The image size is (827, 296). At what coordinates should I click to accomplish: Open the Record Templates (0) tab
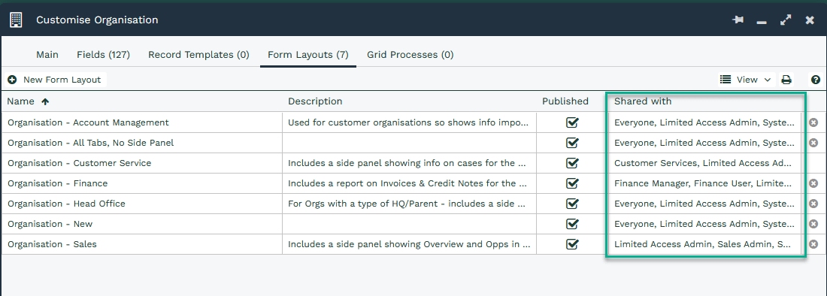pos(198,54)
